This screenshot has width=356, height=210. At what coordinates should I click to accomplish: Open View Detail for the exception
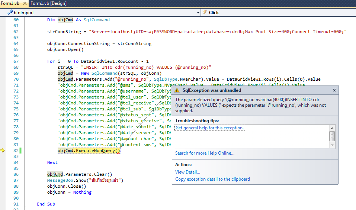[x=187, y=172]
